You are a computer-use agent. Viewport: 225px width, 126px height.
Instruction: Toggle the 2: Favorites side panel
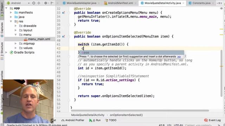(x=2, y=80)
